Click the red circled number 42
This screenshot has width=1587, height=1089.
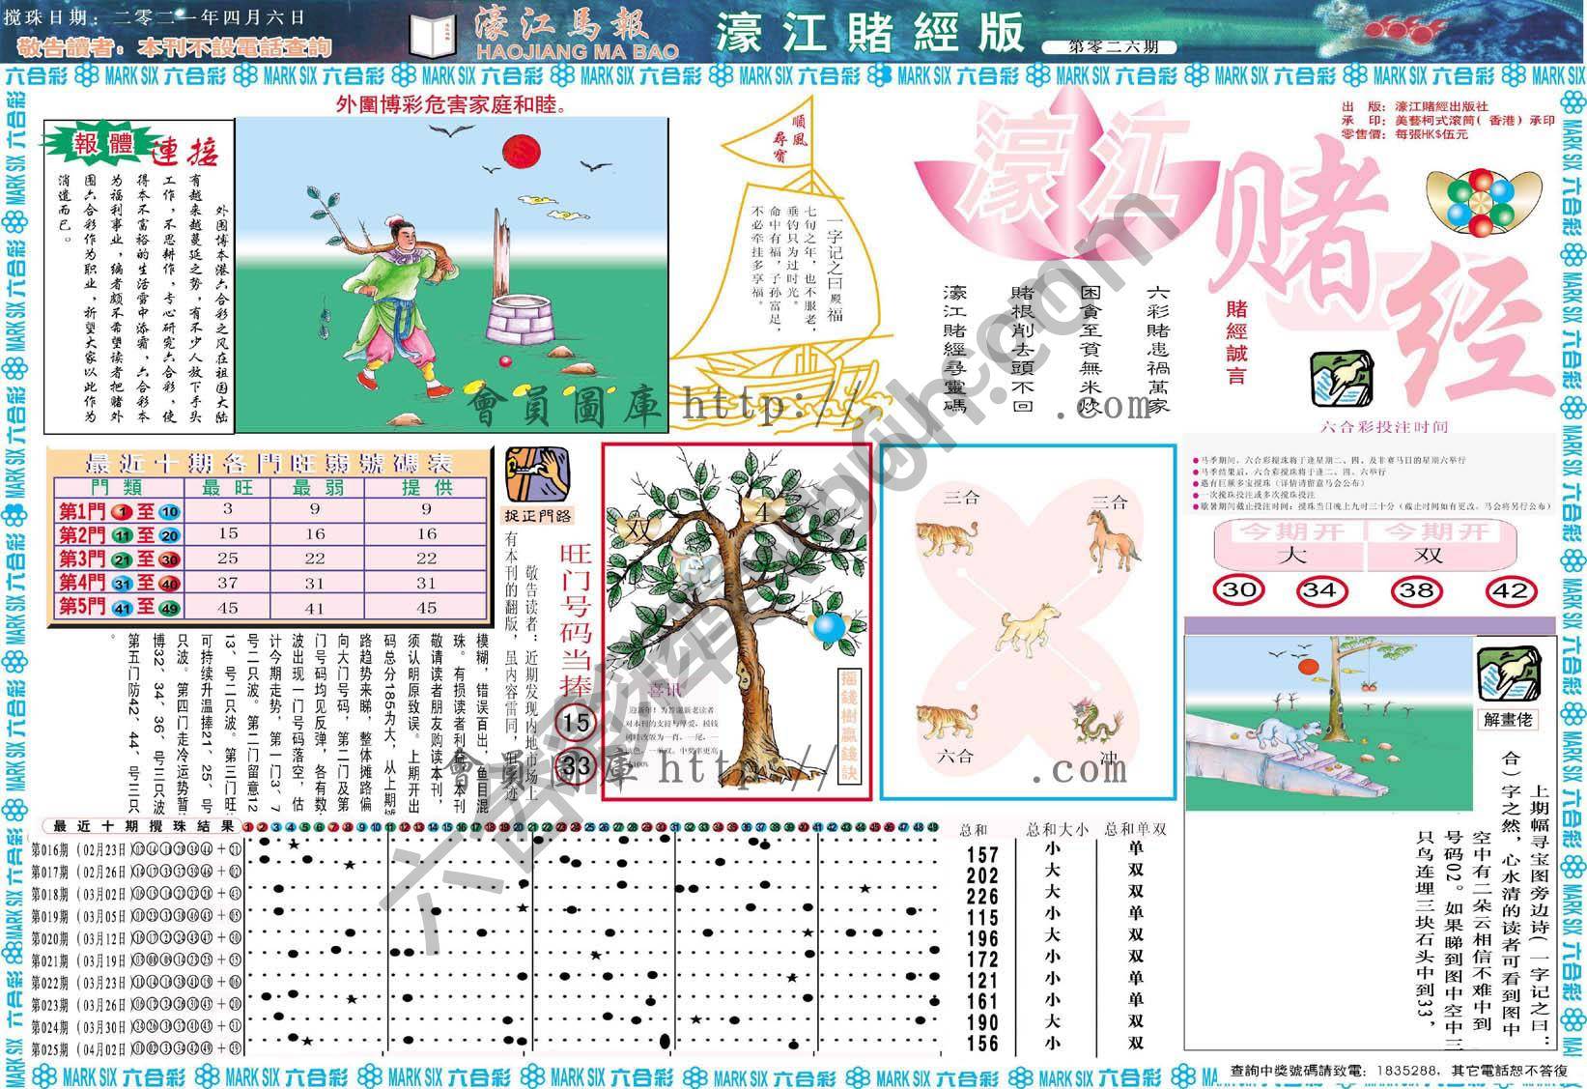[x=1510, y=590]
